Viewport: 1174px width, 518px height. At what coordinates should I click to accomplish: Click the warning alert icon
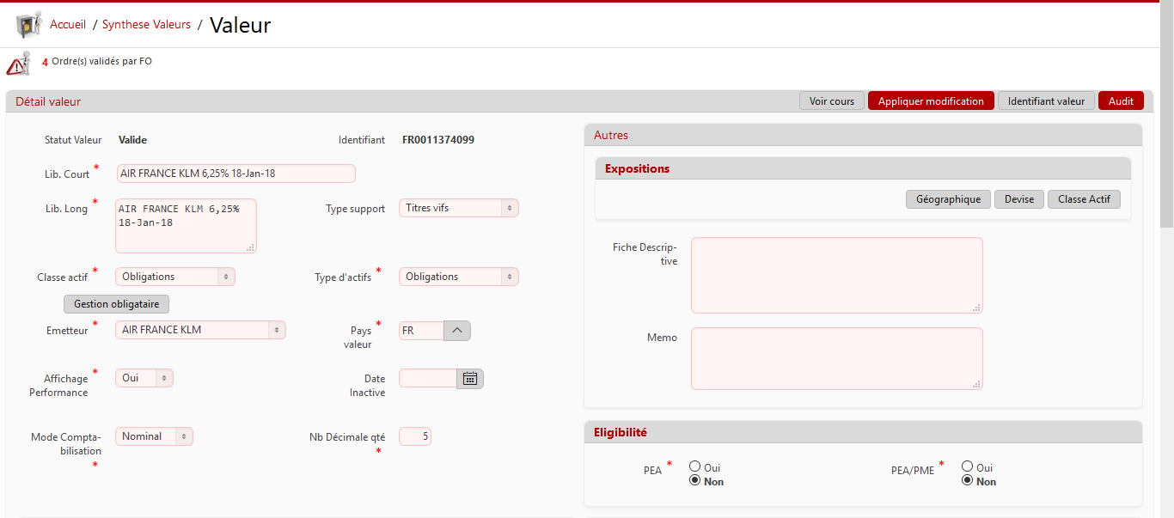coord(18,64)
